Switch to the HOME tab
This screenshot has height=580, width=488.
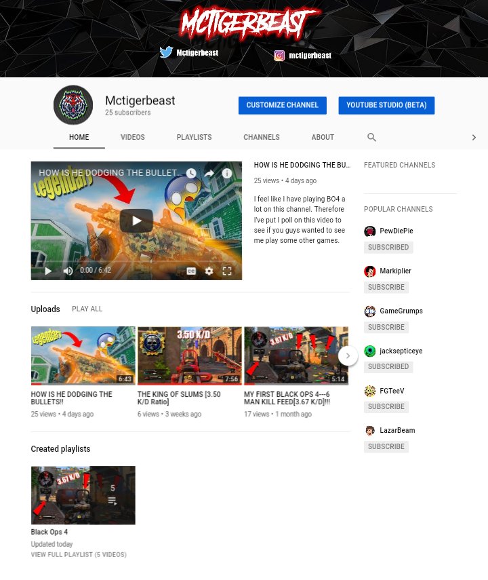[x=79, y=137]
